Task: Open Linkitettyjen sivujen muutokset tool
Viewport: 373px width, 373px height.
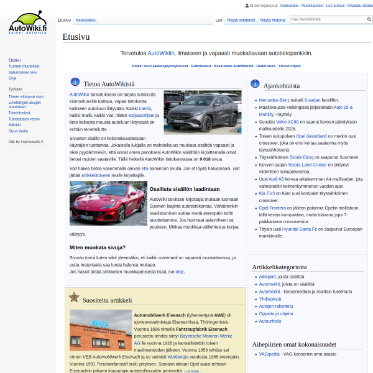Action: [x=24, y=104]
